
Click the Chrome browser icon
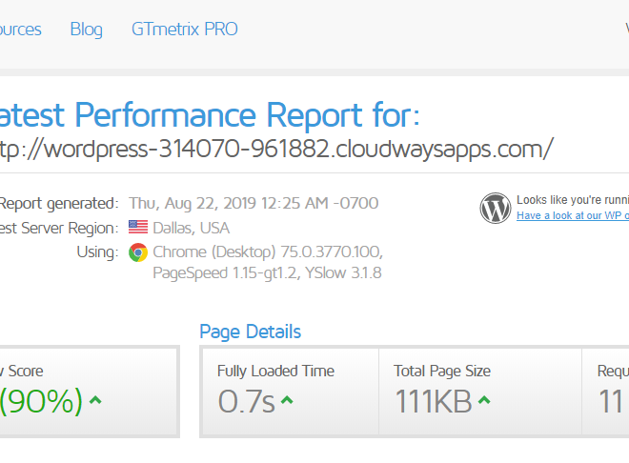[x=138, y=252]
